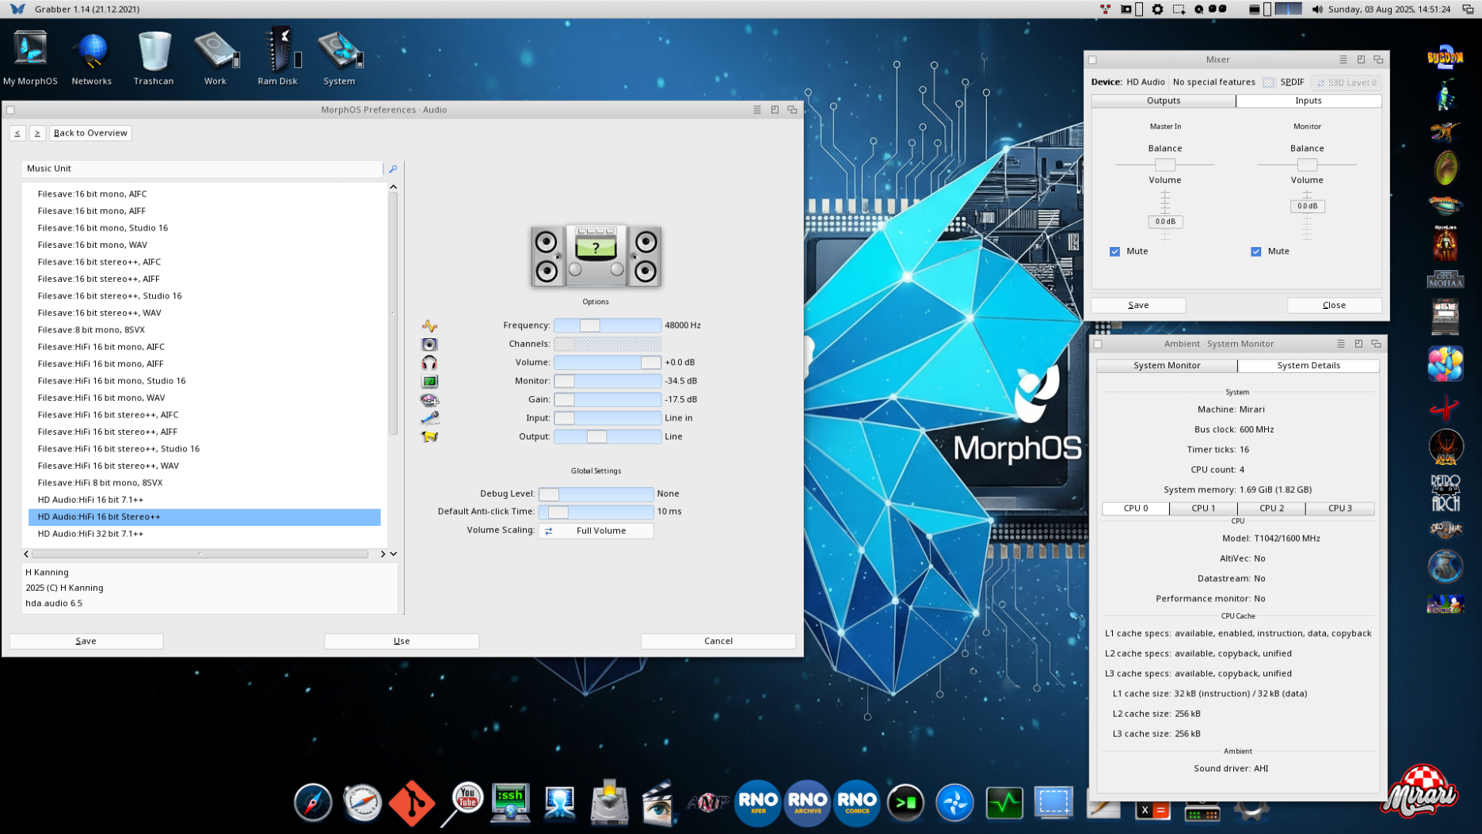Open the Audio preferences window menu icon
This screenshot has width=1482, height=834.
point(756,110)
